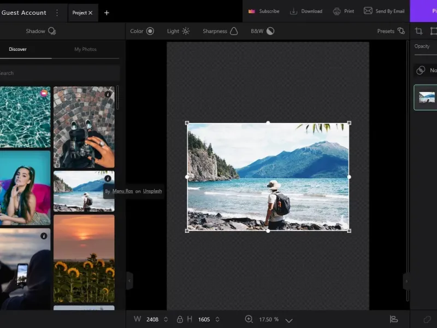Expand the zoom percentage dropdown

click(x=289, y=320)
